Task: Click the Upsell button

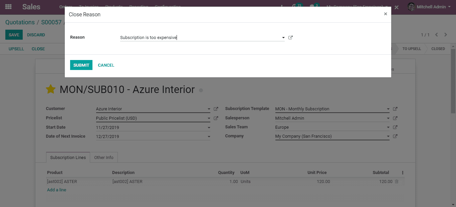Action: coord(16,49)
